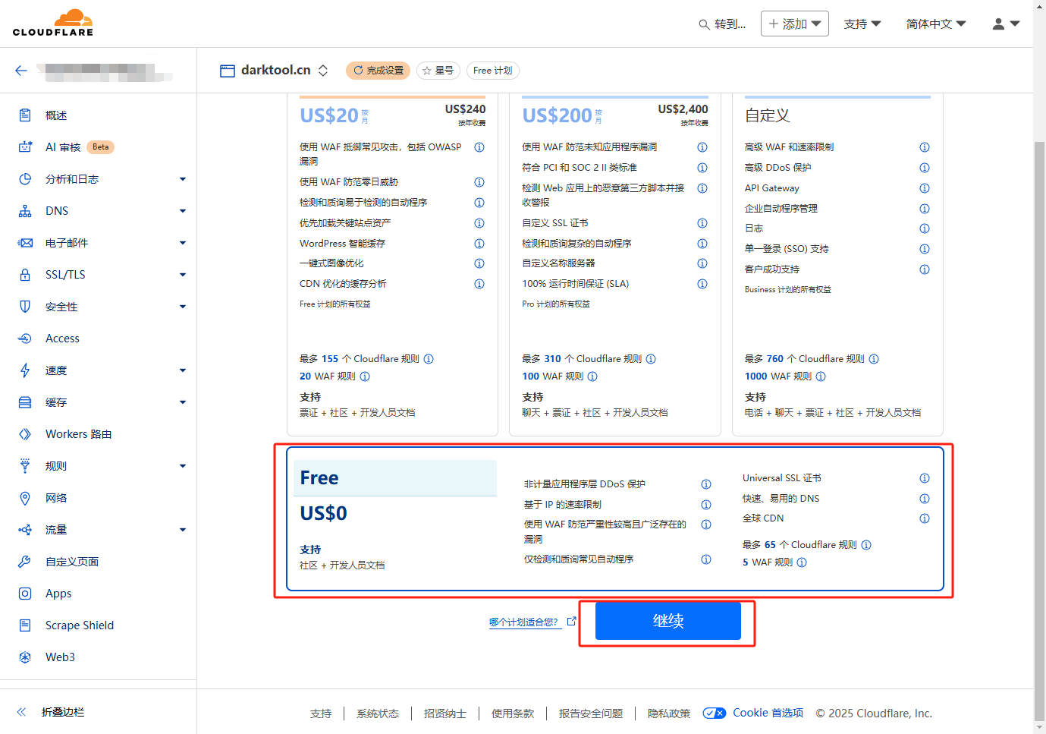The width and height of the screenshot is (1046, 734).
Task: Open the 报告安全问题 footer link
Action: (591, 714)
